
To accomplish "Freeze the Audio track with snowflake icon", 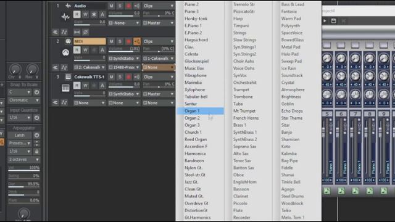I will [94, 14].
